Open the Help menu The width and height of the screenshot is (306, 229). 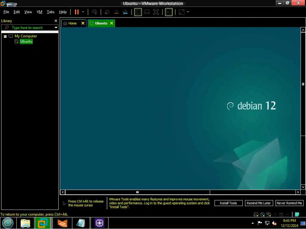click(x=63, y=12)
